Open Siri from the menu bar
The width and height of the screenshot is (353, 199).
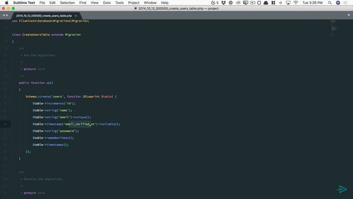click(338, 3)
